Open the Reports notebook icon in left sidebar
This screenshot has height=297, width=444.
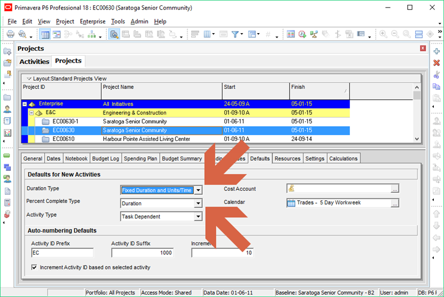point(7,121)
